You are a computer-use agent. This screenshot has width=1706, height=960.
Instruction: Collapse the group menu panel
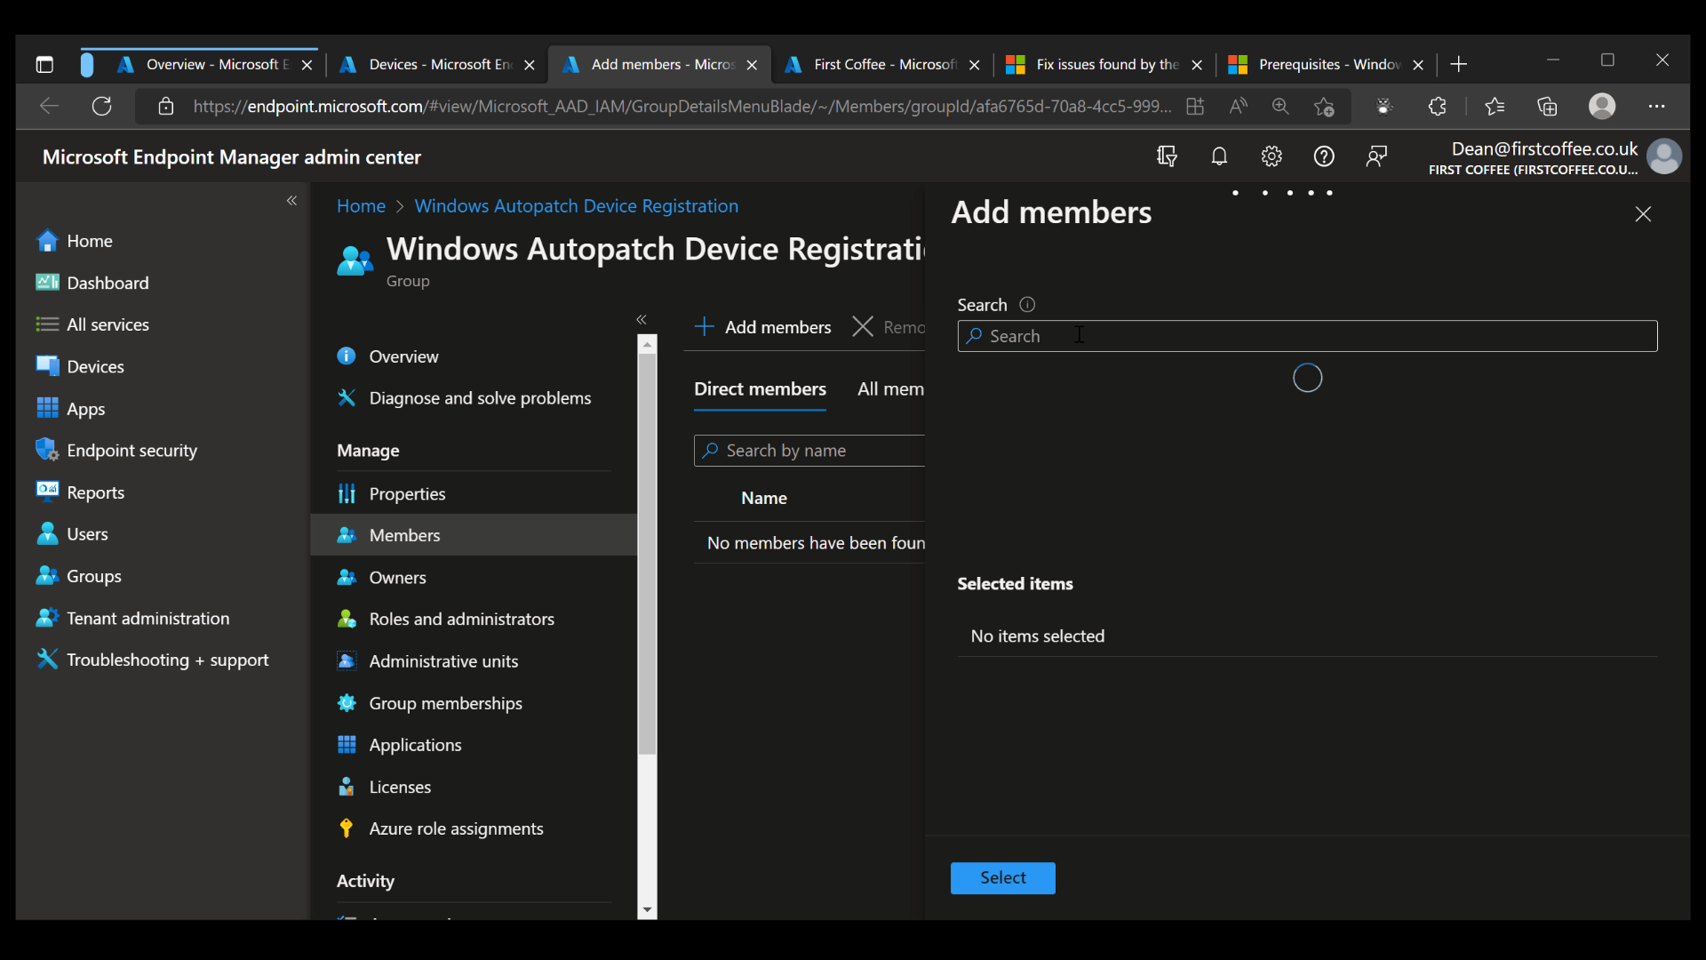tap(642, 319)
